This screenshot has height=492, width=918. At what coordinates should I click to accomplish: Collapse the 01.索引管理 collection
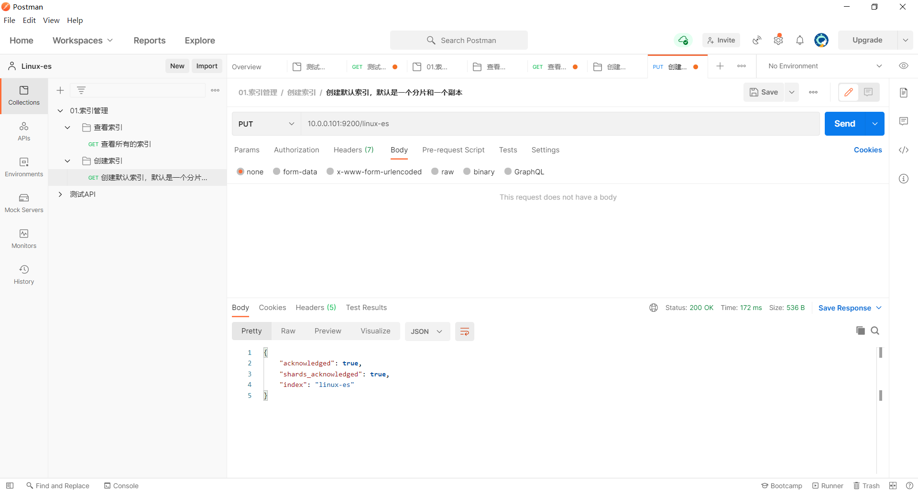pos(60,111)
